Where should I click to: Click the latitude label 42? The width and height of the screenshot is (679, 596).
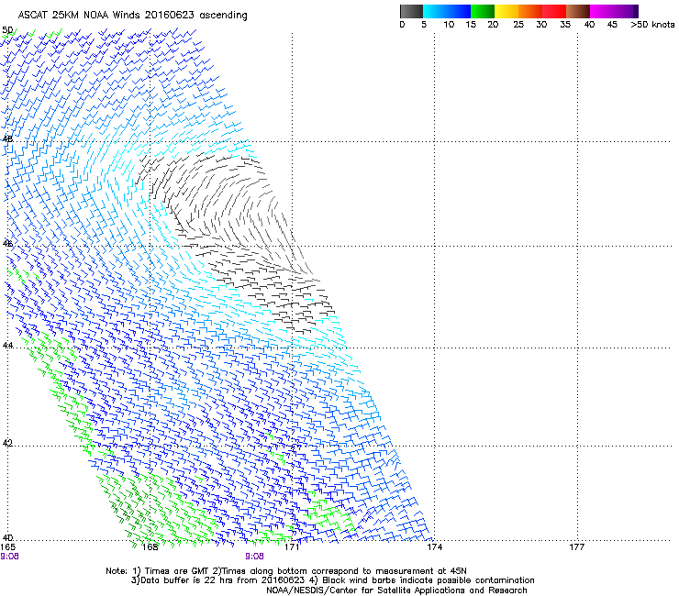tap(7, 443)
